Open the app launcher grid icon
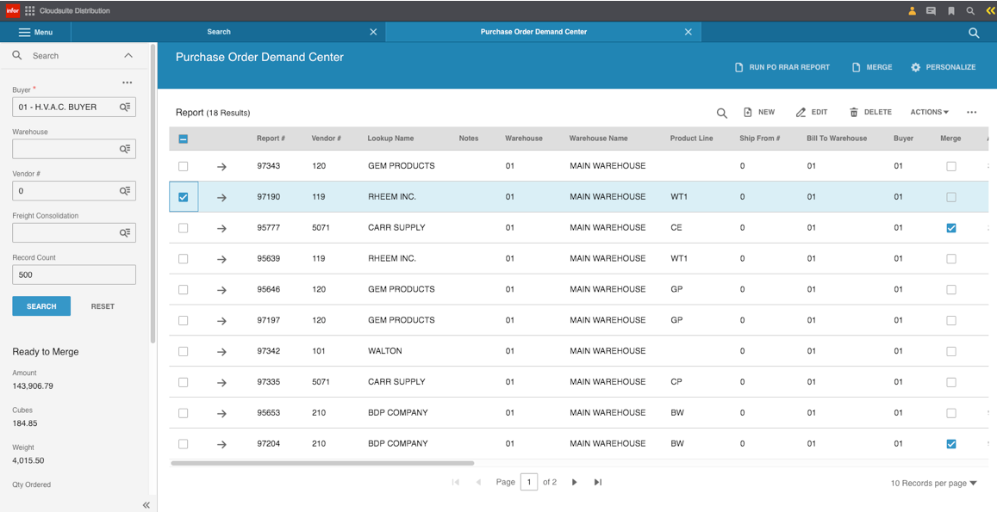This screenshot has height=512, width=997. (30, 11)
